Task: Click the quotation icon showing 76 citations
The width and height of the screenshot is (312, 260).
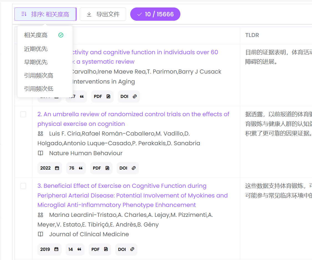Action: 81,168
